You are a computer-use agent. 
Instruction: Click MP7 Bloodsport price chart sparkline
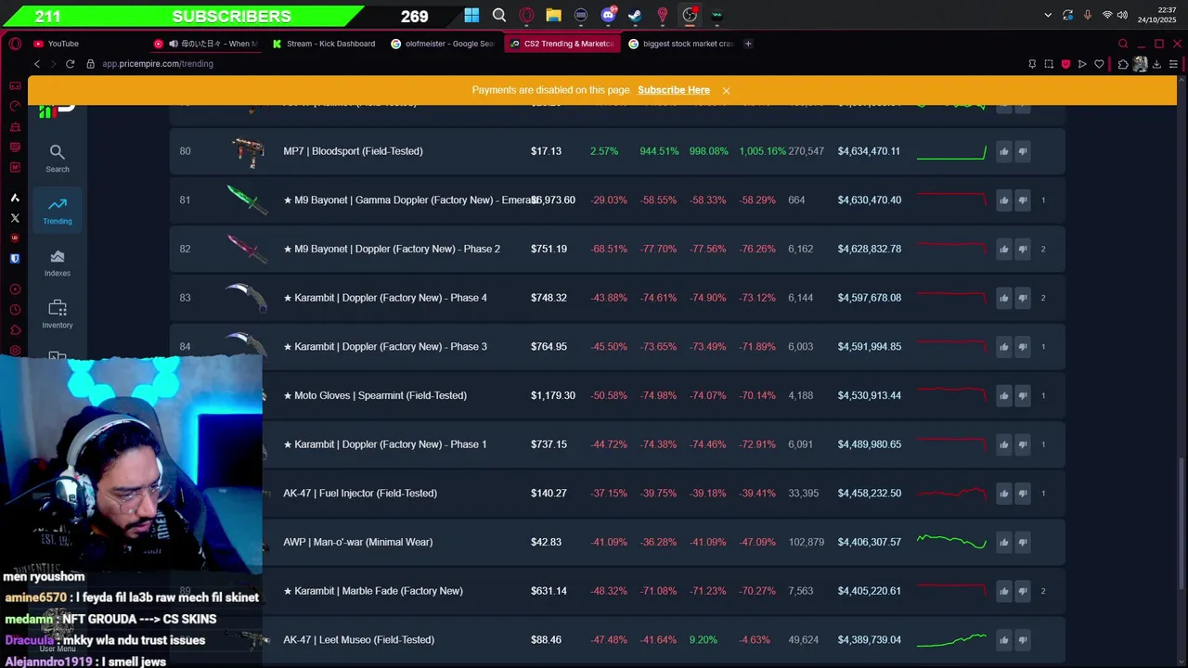click(951, 151)
